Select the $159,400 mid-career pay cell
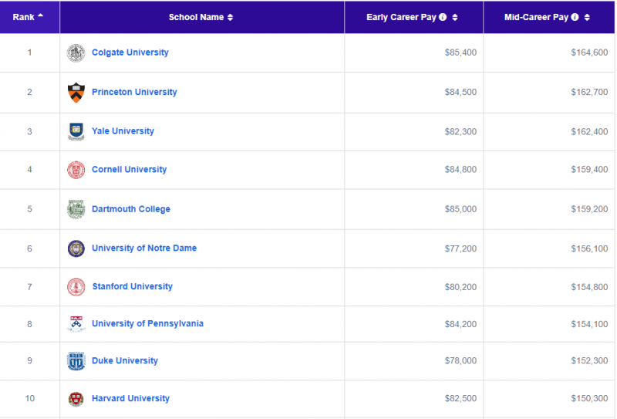 [x=549, y=170]
